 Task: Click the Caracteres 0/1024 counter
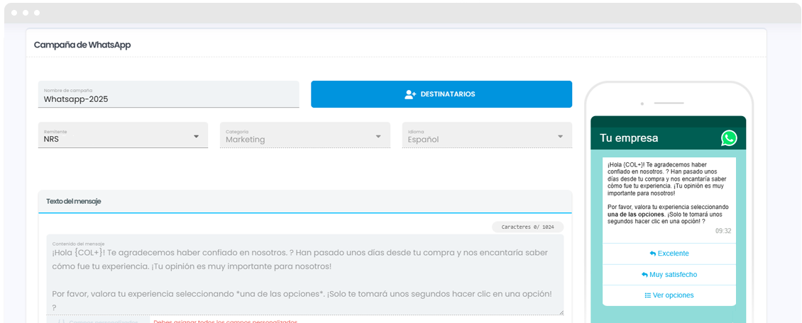tap(528, 227)
